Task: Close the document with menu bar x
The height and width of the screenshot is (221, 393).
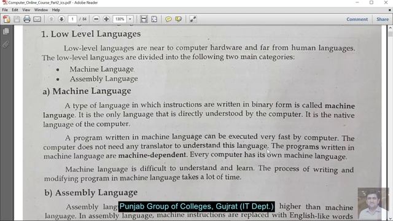Action: [390, 10]
